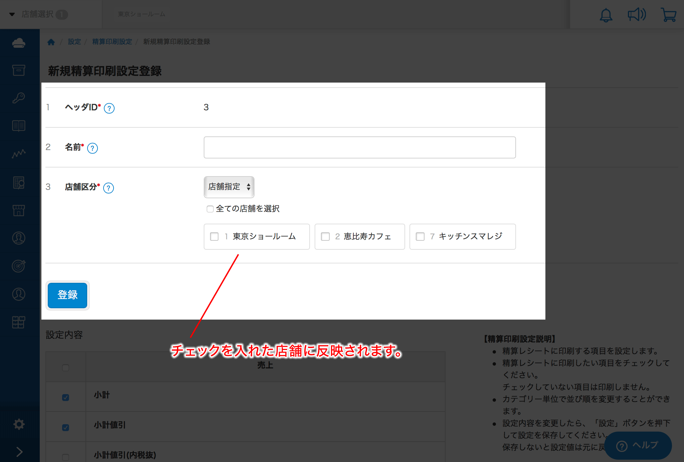The width and height of the screenshot is (684, 462).
Task: Open the key sidebar icon
Action: tap(19, 98)
